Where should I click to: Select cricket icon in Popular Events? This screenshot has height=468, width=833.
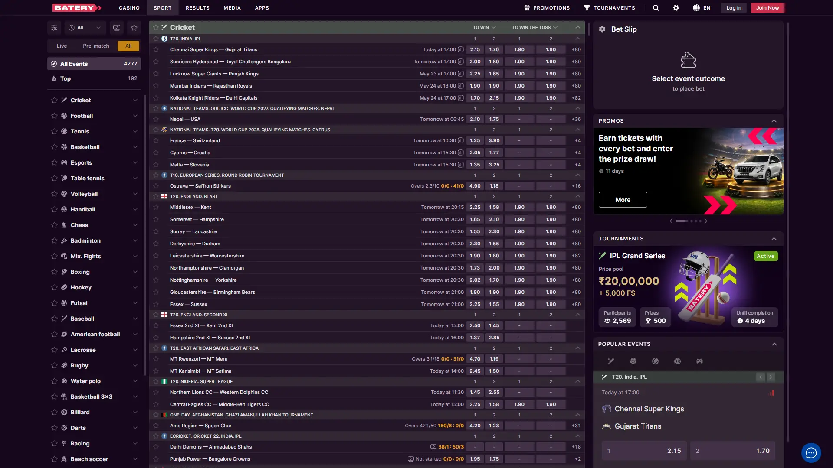(611, 361)
